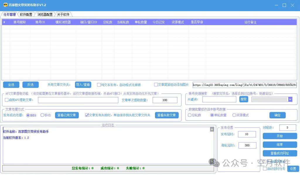Image resolution: width=300 pixels, height=175 pixels.
Task: Click the 关键词 search input field
Action: pos(219,99)
